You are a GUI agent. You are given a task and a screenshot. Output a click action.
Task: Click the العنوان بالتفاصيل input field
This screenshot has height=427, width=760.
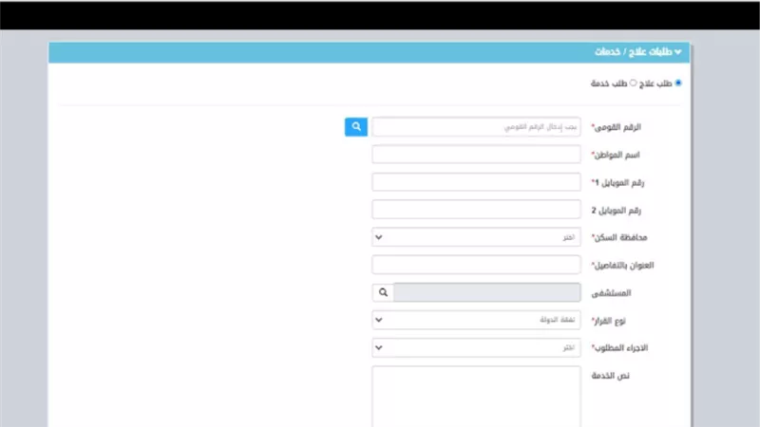(476, 265)
